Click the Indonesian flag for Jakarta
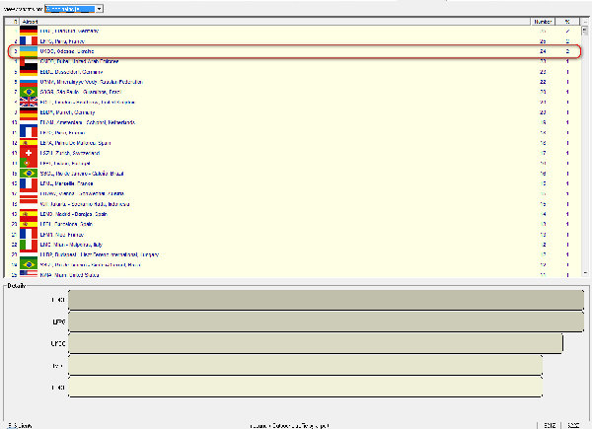592x429 pixels. pos(29,204)
